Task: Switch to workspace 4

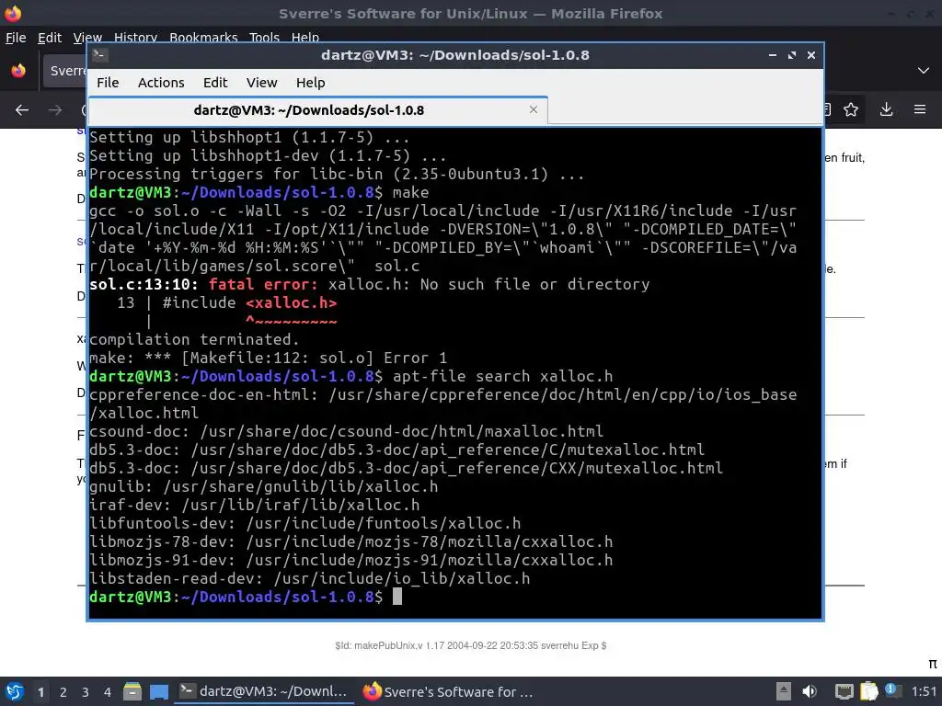Action: tap(108, 692)
